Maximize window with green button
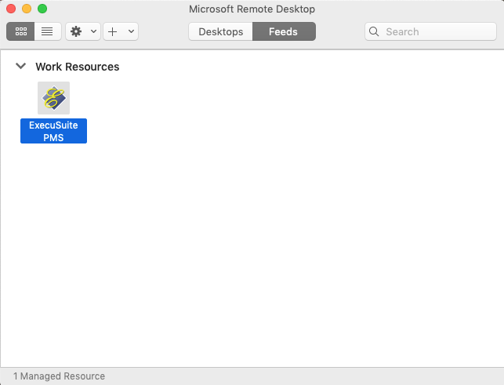The width and height of the screenshot is (504, 385). (x=42, y=9)
